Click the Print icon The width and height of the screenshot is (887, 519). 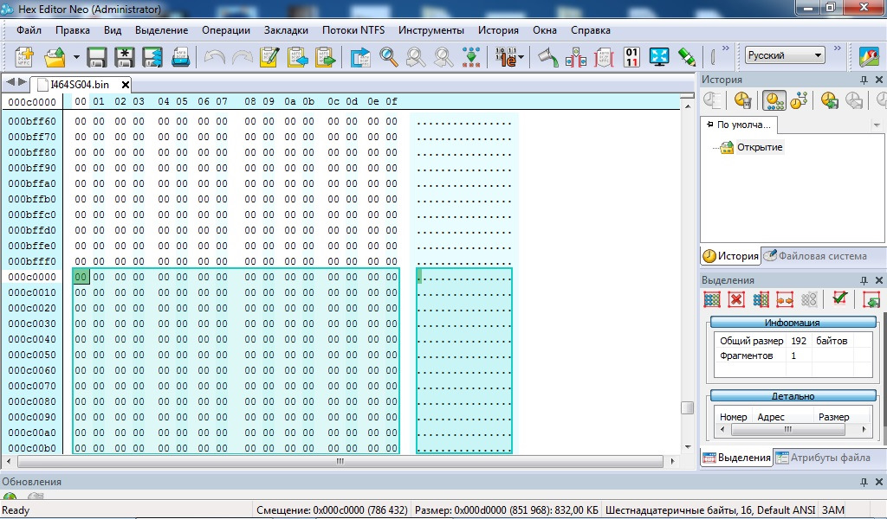click(180, 57)
